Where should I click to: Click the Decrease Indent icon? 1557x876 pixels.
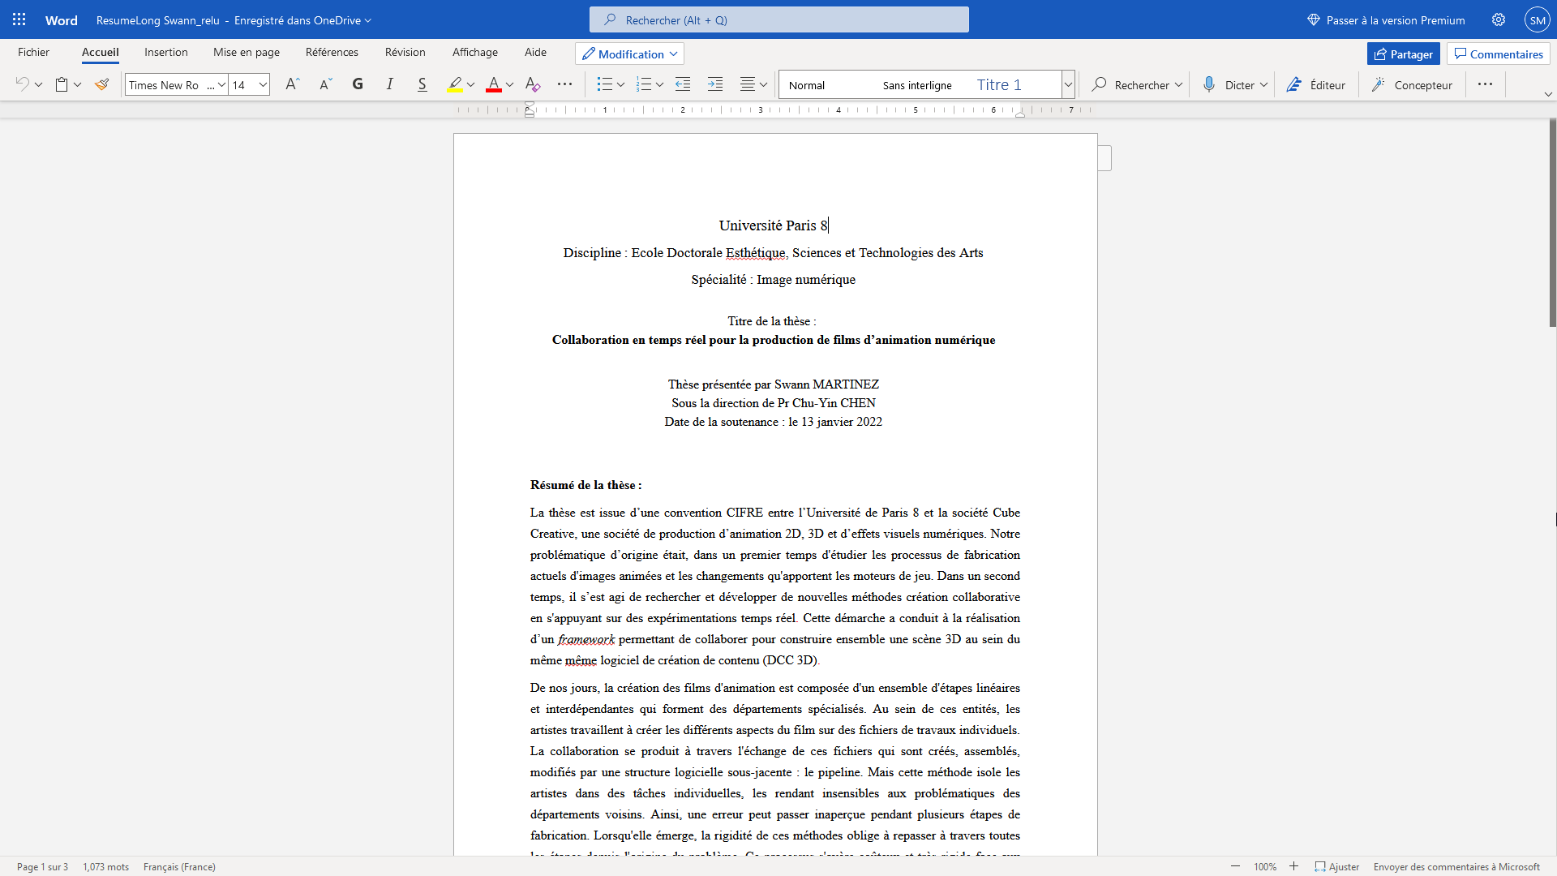[x=683, y=84]
